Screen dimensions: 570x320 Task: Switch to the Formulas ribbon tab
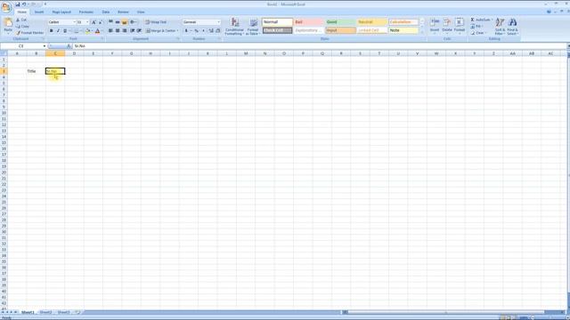coord(86,12)
